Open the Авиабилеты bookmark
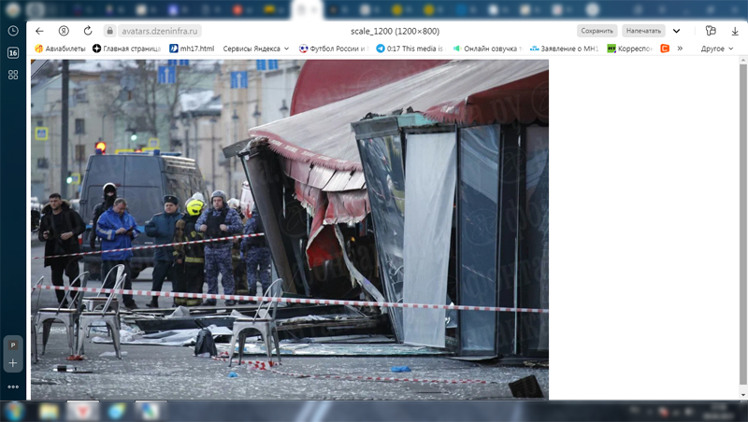 click(x=60, y=49)
